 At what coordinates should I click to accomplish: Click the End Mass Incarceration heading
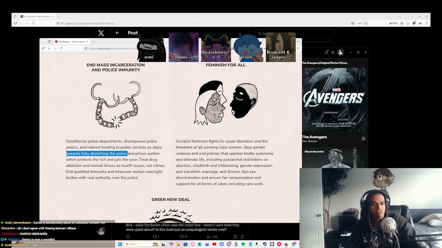(116, 68)
